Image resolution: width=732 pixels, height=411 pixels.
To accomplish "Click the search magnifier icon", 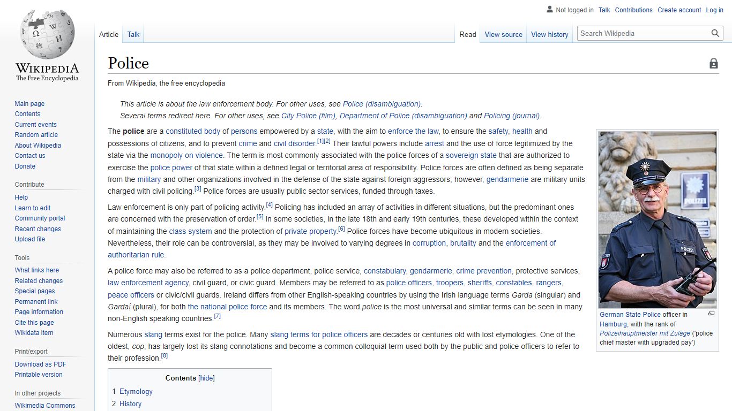I will (715, 33).
